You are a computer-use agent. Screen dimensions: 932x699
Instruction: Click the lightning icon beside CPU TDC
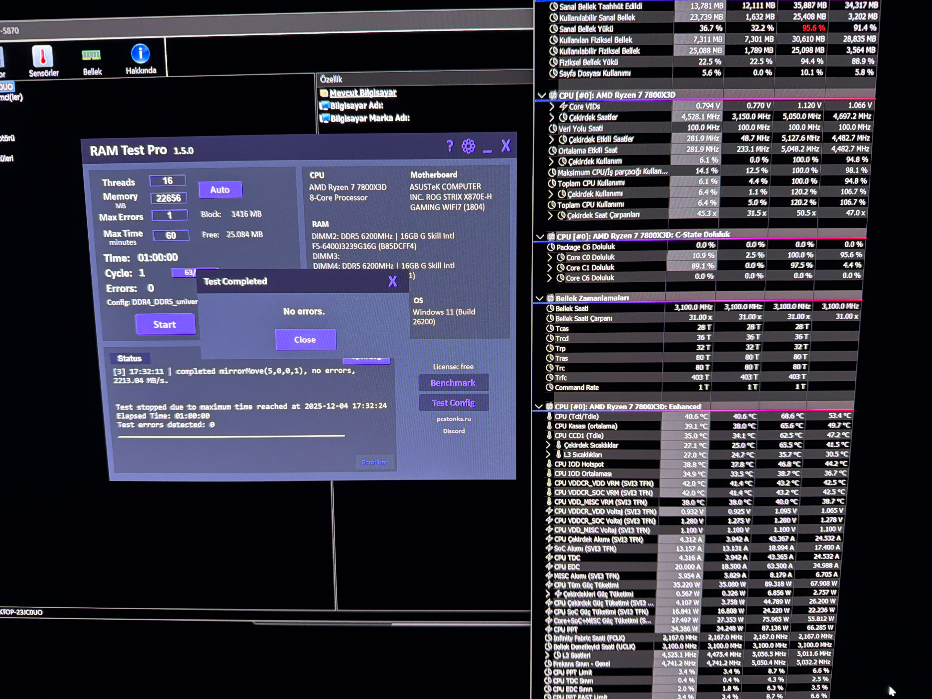[549, 558]
